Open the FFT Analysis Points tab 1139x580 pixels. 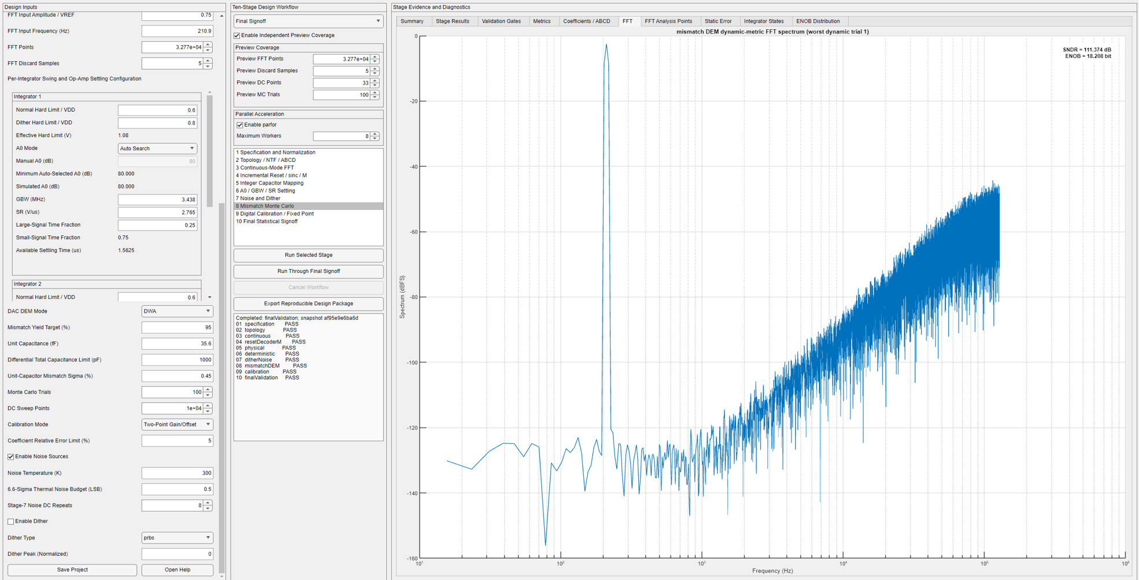pyautogui.click(x=668, y=21)
